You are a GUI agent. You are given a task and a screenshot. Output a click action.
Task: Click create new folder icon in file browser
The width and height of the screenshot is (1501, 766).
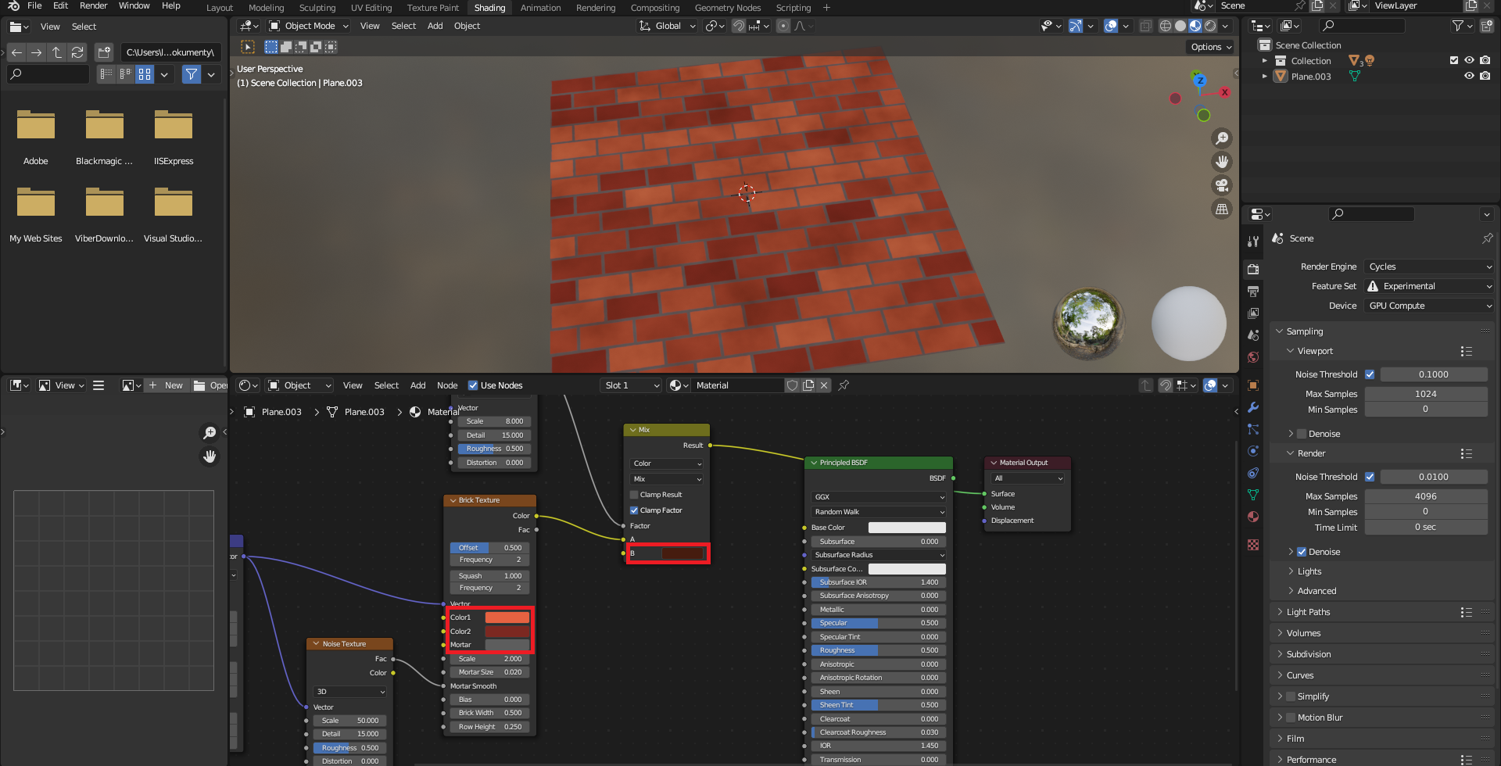point(104,52)
